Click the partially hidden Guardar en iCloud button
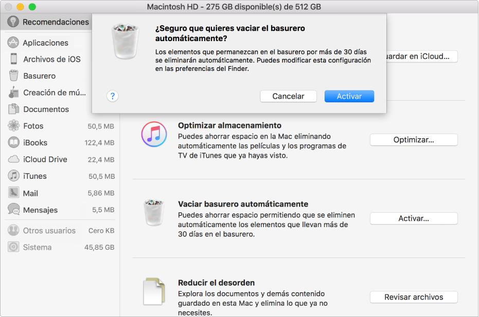This screenshot has width=479, height=317. click(422, 57)
